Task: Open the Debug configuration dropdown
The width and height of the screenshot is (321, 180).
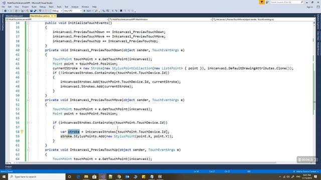Action: point(57,11)
